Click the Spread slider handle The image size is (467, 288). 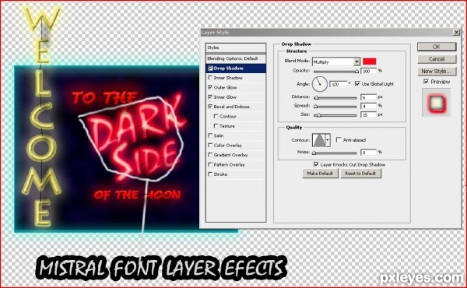[x=316, y=107]
